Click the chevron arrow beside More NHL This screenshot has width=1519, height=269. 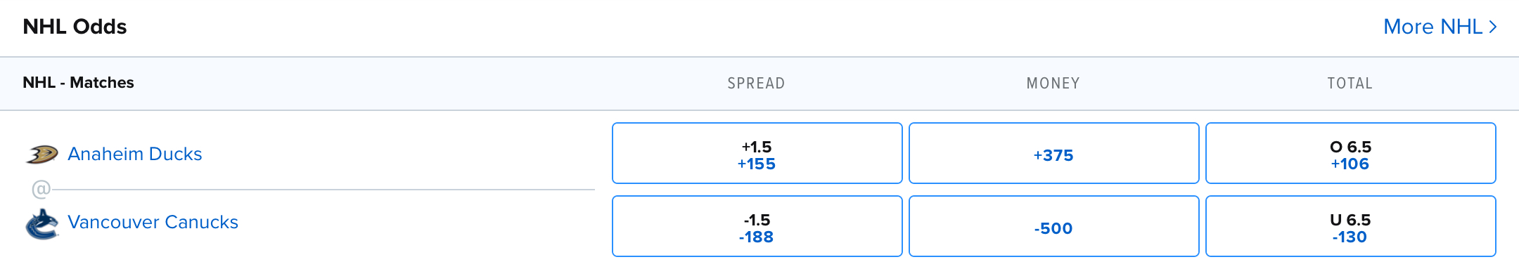click(x=1492, y=27)
